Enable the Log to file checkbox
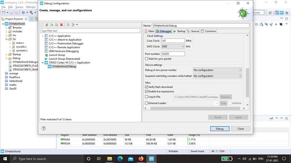The width and height of the screenshot is (291, 163). coord(147,97)
